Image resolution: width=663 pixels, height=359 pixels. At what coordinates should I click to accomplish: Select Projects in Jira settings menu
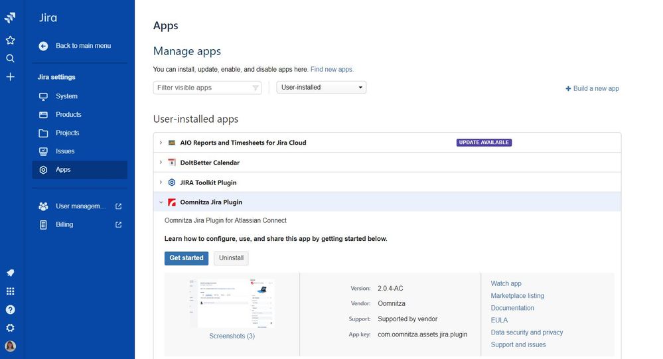[x=80, y=133]
